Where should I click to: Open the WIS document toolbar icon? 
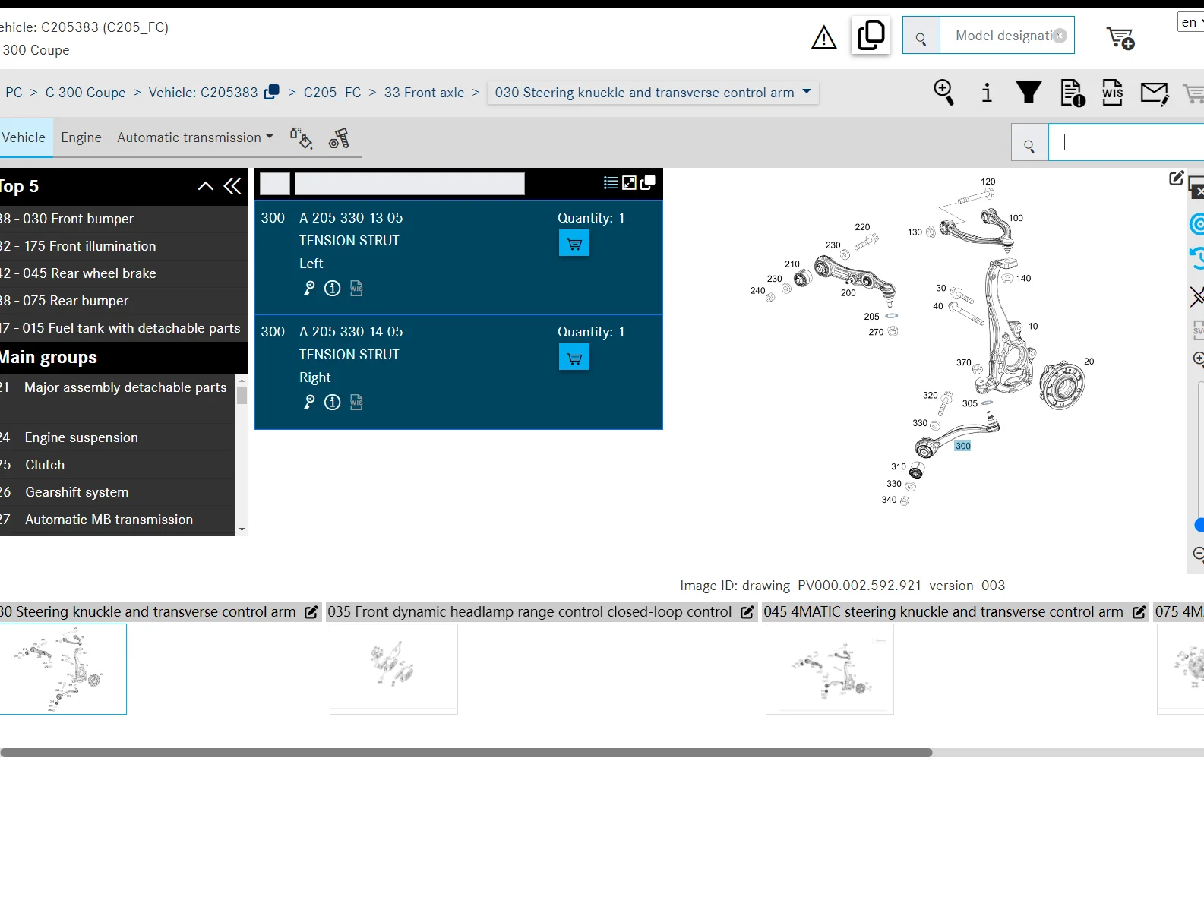1113,93
